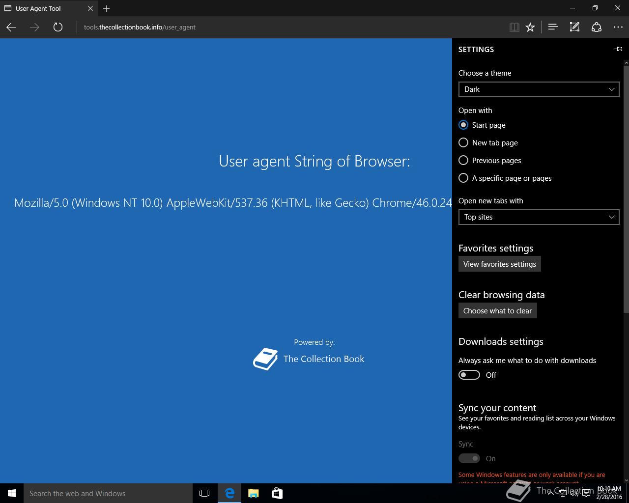Open the More actions ellipsis menu
The width and height of the screenshot is (629, 503).
pos(618,27)
